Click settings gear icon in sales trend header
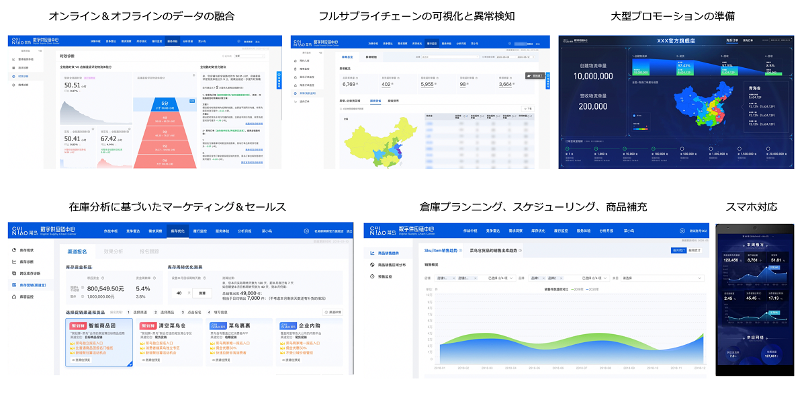Image resolution: width=806 pixels, height=398 pixels. coord(682,231)
